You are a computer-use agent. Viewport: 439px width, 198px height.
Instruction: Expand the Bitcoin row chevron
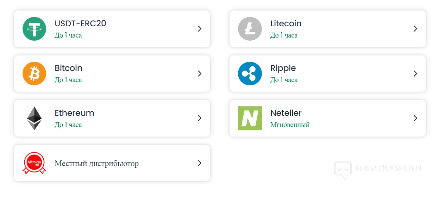tap(200, 73)
